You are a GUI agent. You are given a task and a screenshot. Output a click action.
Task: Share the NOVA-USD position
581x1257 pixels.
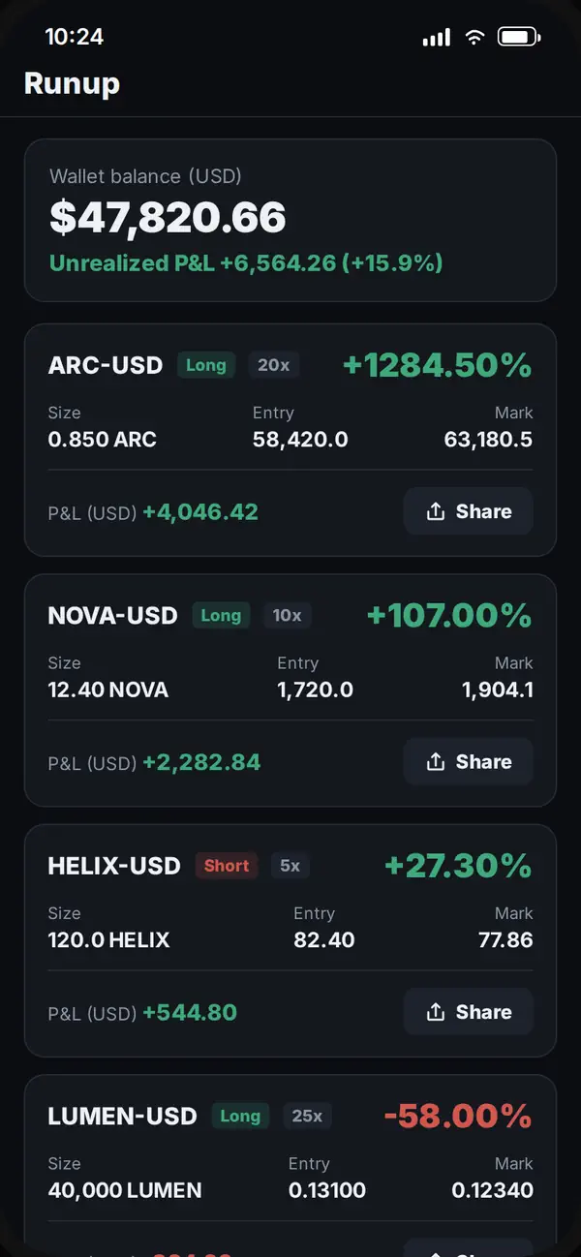[469, 762]
